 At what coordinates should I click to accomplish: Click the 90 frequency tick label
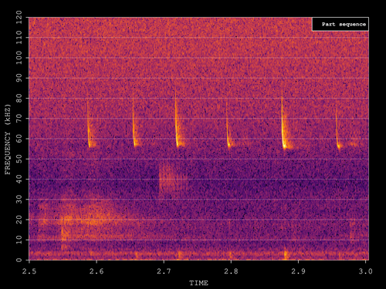pyautogui.click(x=19, y=78)
